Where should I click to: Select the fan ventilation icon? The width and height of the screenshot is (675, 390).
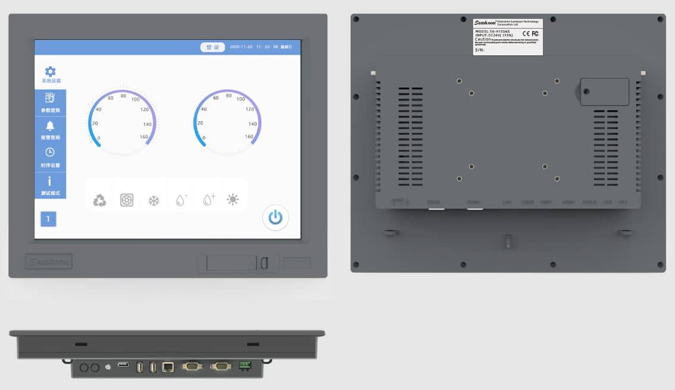click(x=127, y=200)
